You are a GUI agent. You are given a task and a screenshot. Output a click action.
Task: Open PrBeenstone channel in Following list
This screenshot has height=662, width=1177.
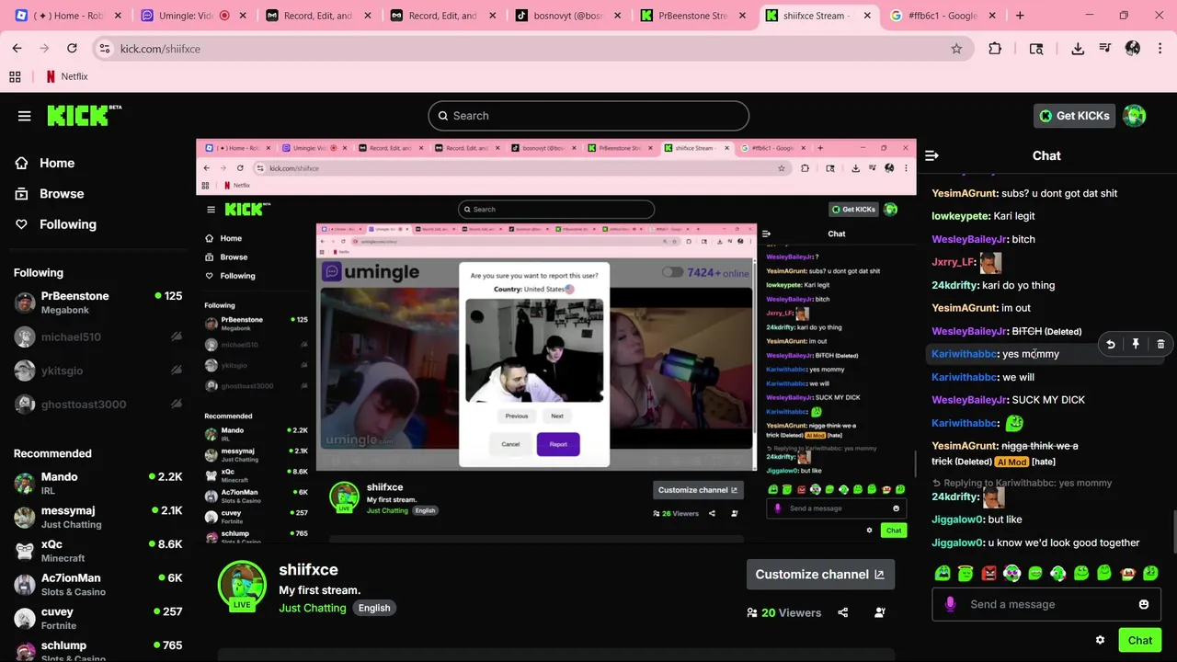point(97,302)
